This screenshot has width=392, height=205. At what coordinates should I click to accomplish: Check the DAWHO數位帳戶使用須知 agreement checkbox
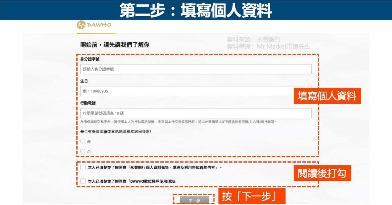[x=83, y=181]
